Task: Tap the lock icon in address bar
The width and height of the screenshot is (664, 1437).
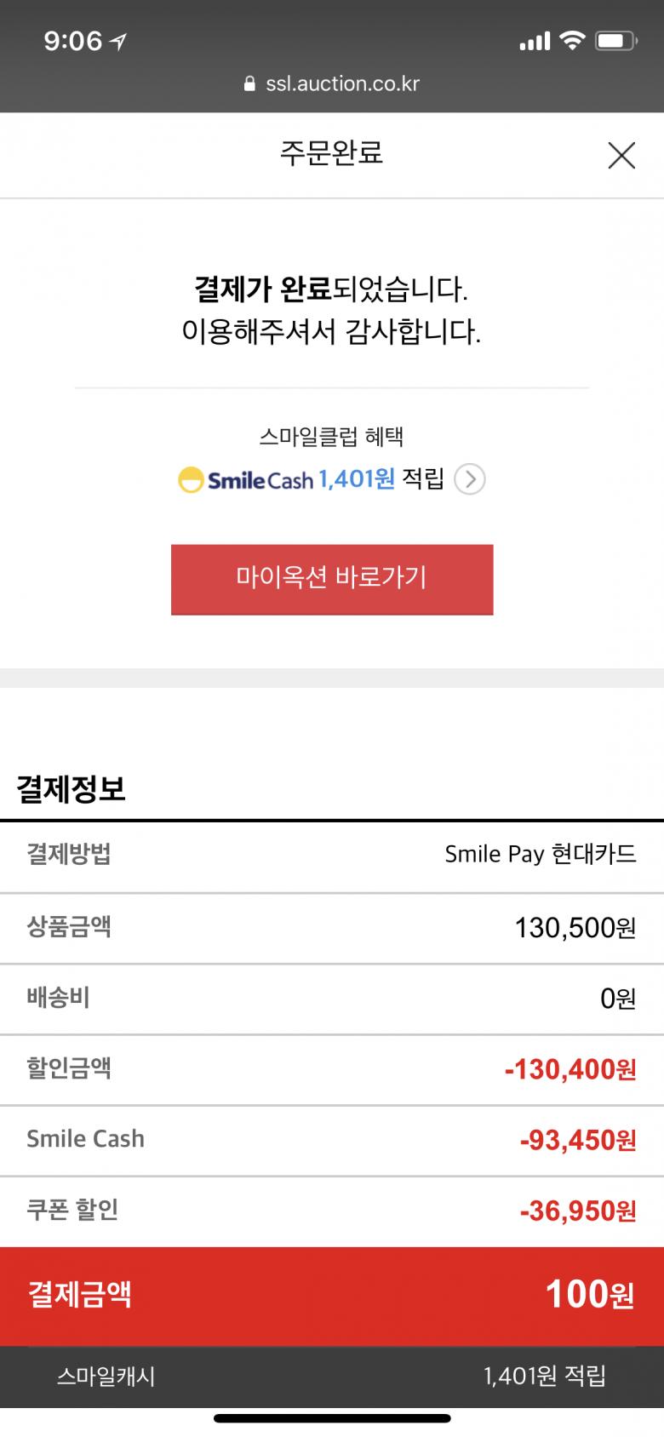Action: coord(249,83)
